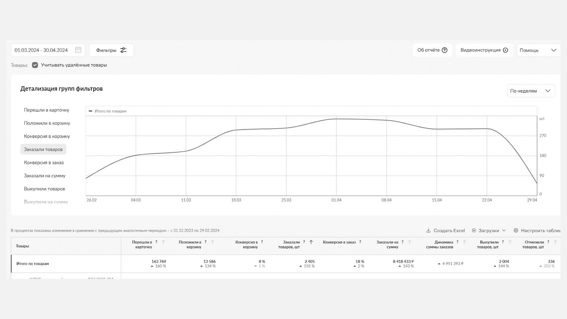Click the Об отчёте question mark icon

[x=444, y=50]
